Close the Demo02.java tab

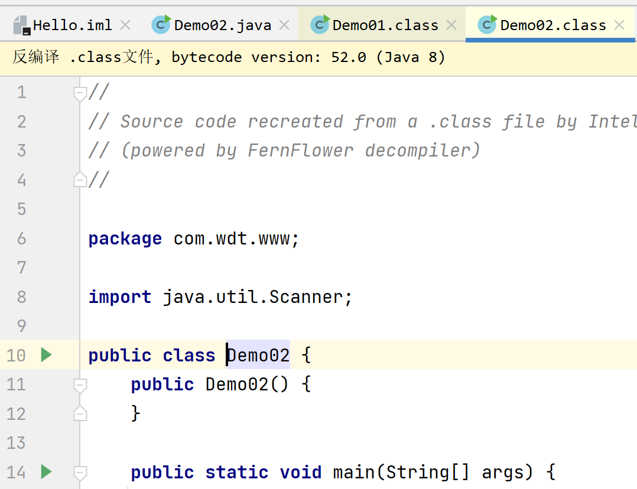click(284, 25)
